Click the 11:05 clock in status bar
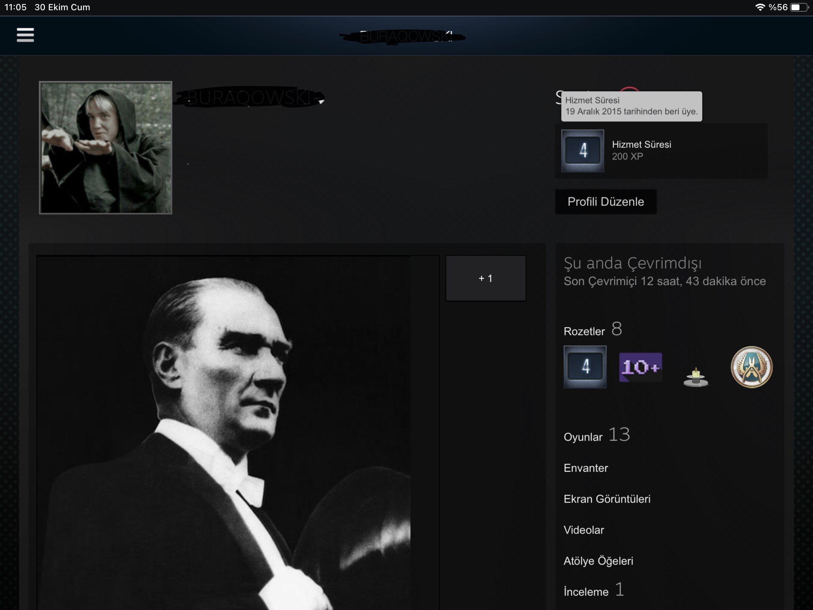Viewport: 813px width, 610px height. coord(15,7)
